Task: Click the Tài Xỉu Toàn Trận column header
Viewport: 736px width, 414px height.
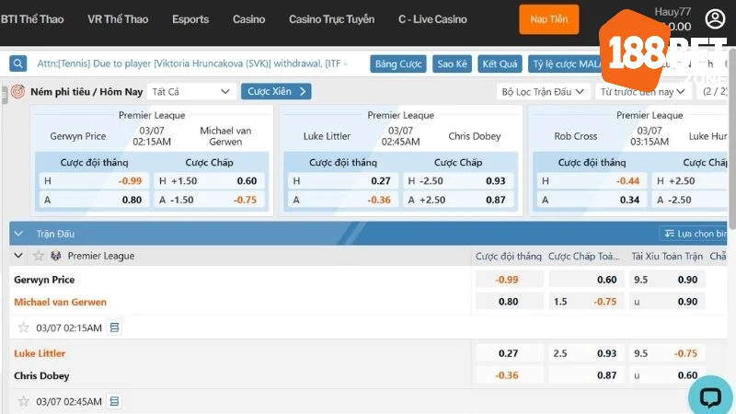Action: (667, 257)
